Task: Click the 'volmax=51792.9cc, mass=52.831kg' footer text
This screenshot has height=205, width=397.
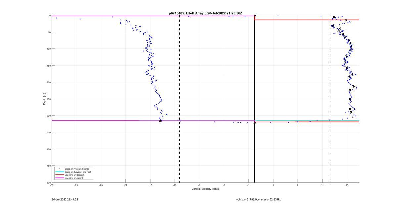Action: click(x=259, y=199)
